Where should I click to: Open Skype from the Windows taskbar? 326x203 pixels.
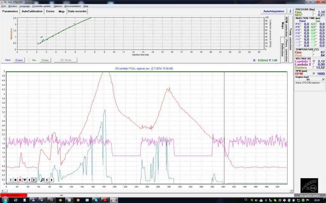click(x=96, y=200)
